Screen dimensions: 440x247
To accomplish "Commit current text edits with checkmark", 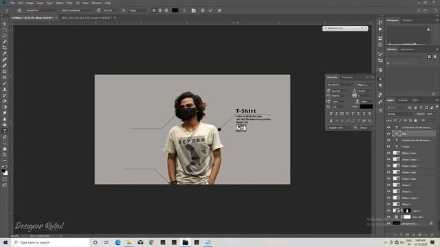I will point(210,10).
